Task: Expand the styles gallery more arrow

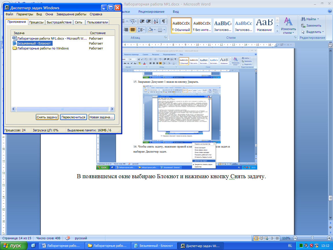Action: coord(277,31)
